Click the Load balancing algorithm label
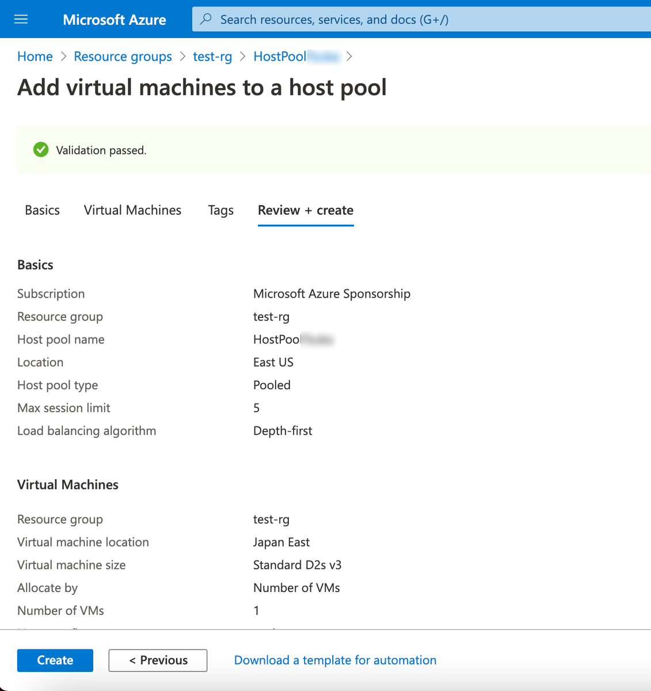Screen dimensions: 651x691 pos(87,431)
